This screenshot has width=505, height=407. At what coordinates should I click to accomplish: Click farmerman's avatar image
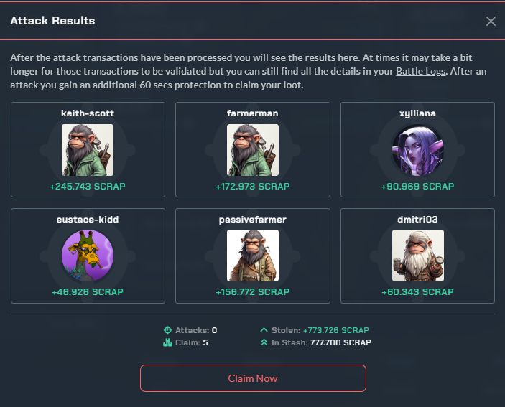click(x=253, y=150)
